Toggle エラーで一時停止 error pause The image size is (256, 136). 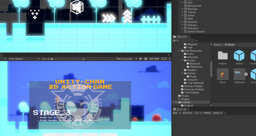click(x=203, y=113)
